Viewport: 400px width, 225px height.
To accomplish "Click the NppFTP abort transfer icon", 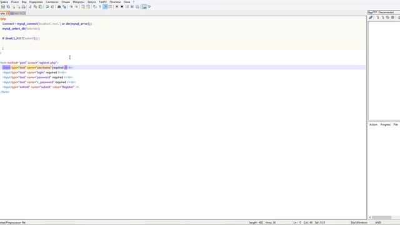I will pyautogui.click(x=392, y=17).
